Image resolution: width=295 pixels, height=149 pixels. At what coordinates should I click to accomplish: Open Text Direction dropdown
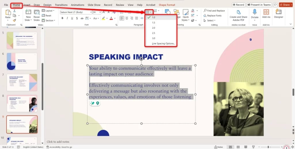[156, 11]
